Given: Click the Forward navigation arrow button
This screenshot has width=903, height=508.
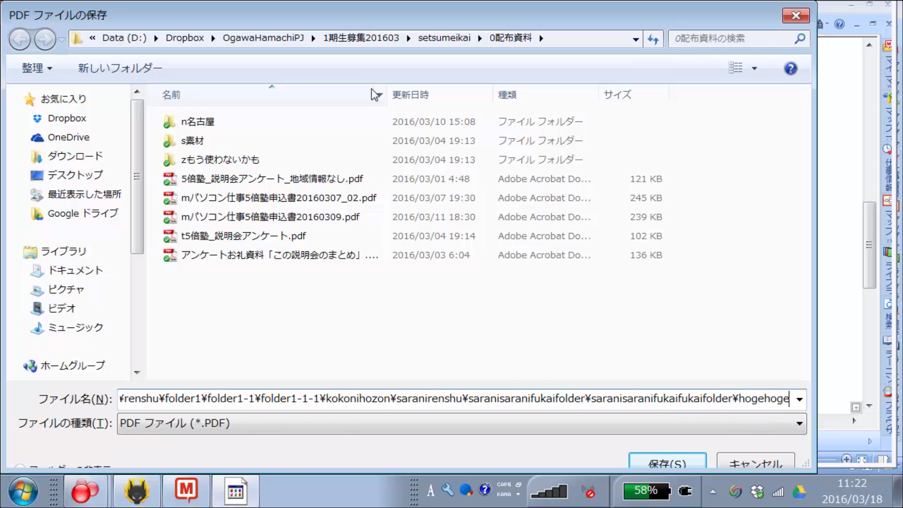Looking at the screenshot, I should [45, 39].
